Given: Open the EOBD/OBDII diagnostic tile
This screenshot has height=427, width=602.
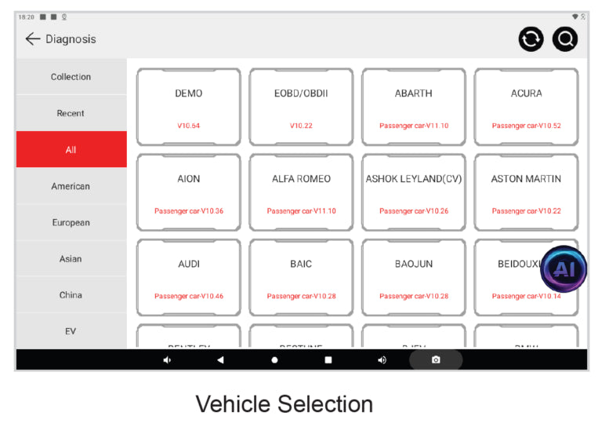Looking at the screenshot, I should (301, 108).
